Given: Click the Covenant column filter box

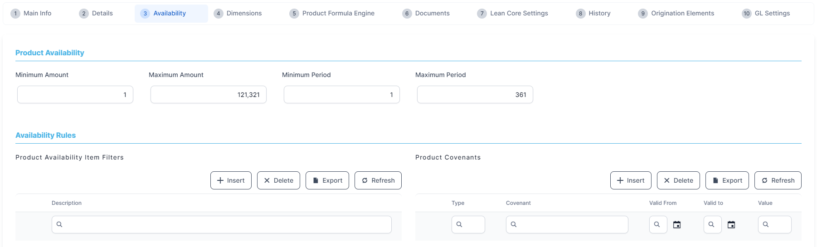Looking at the screenshot, I should [x=567, y=225].
